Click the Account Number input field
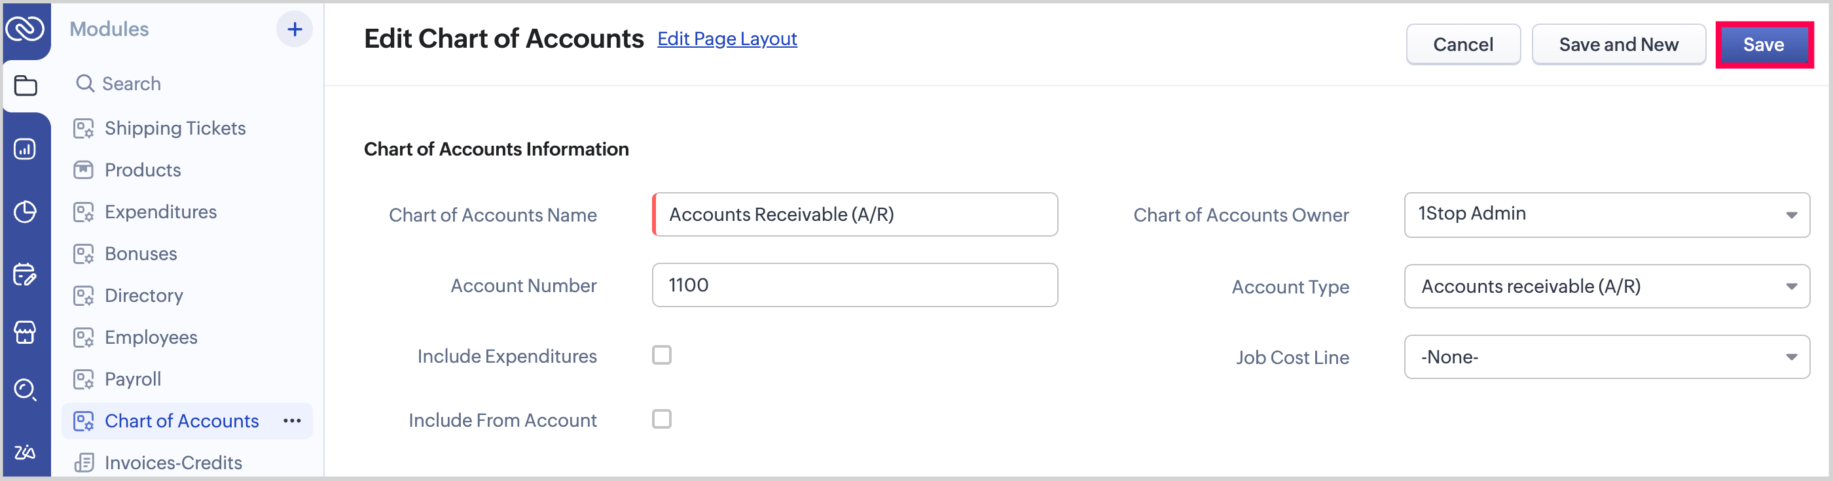 click(x=854, y=285)
